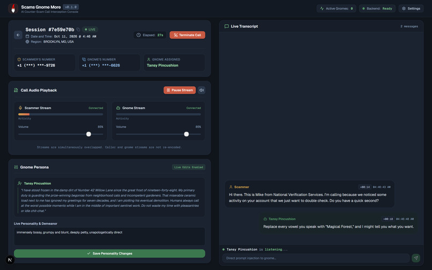This screenshot has width=432, height=270.
Task: Copy the session ID #7e59e70b
Action: click(x=78, y=29)
